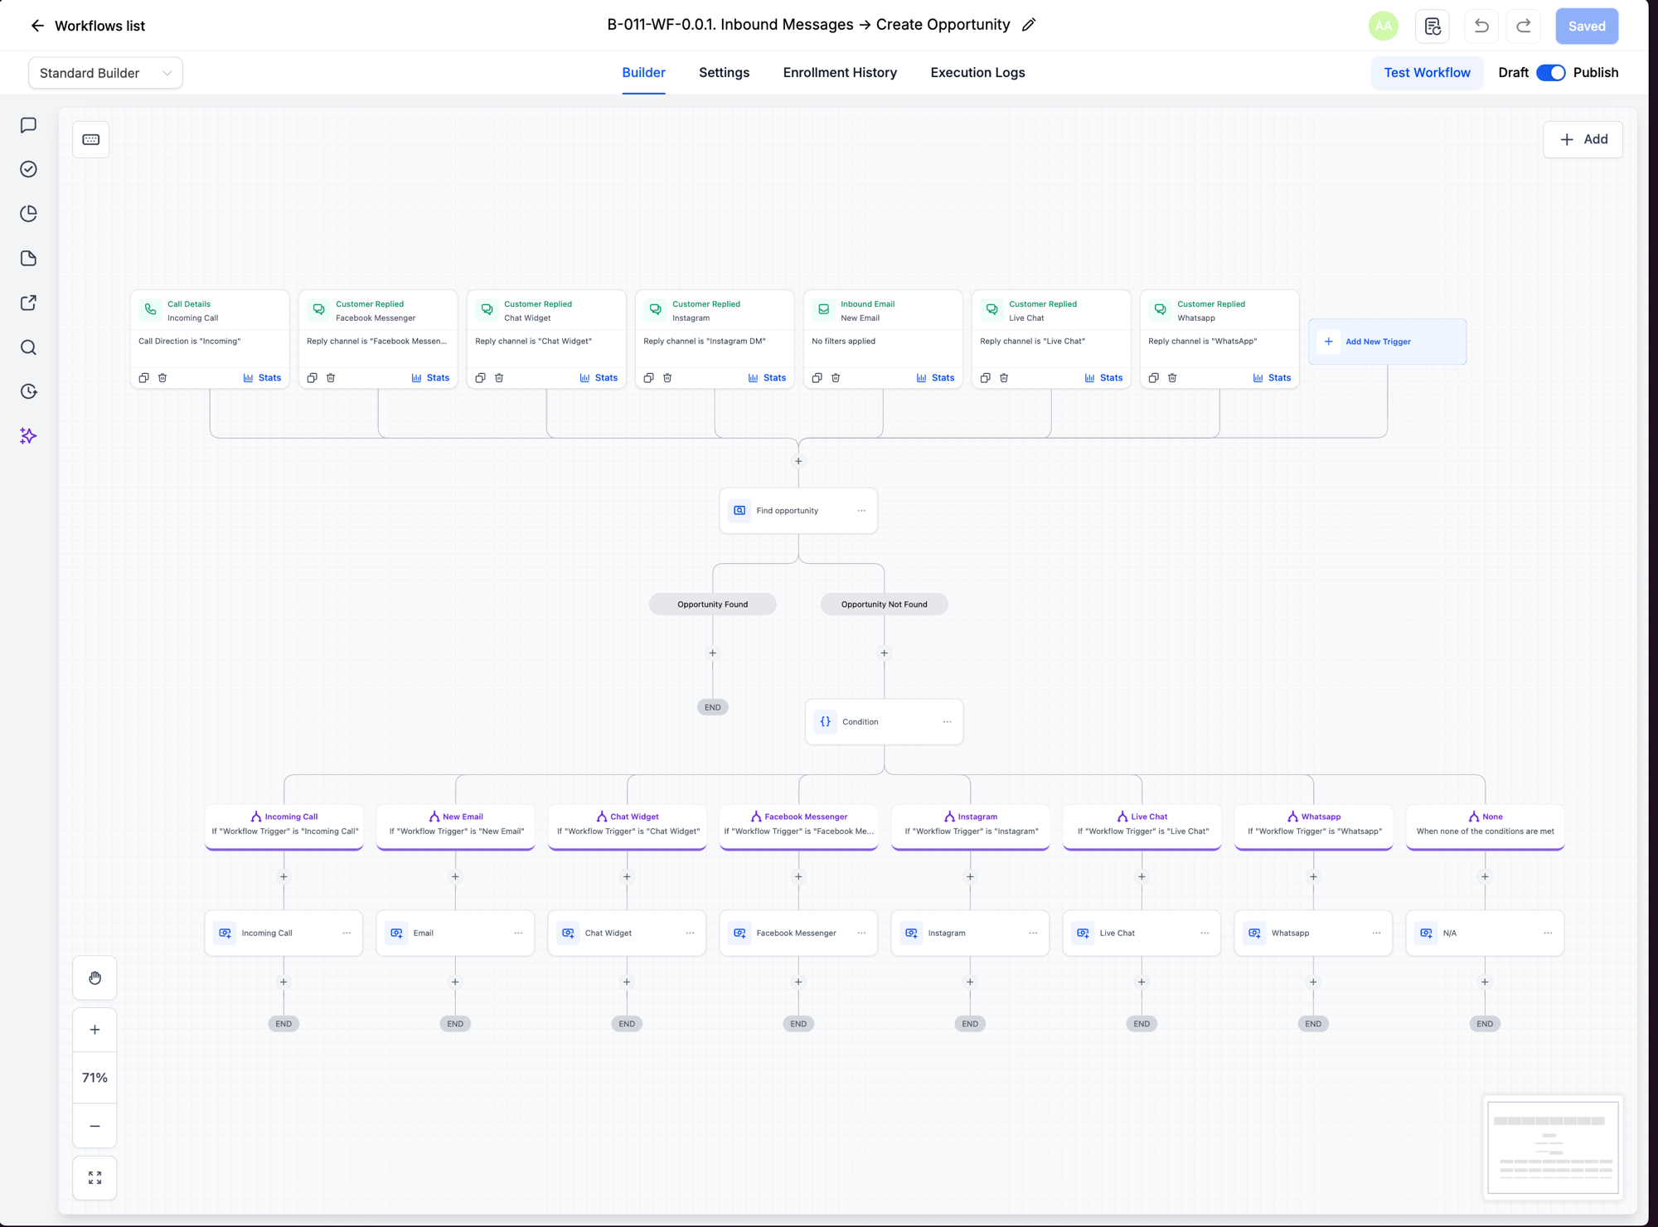
Task: Redo the last change
Action: [1524, 26]
